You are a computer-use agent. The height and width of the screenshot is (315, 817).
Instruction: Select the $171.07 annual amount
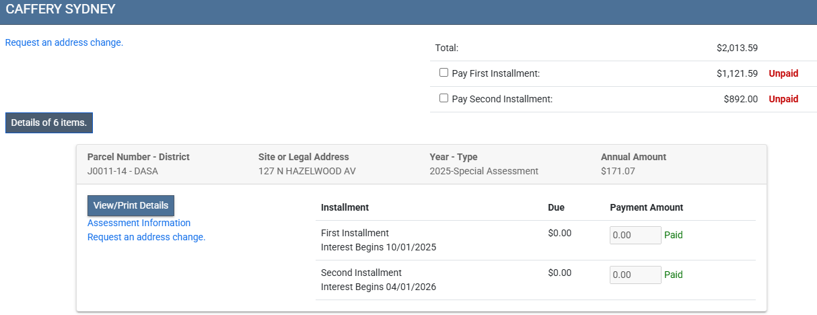618,171
